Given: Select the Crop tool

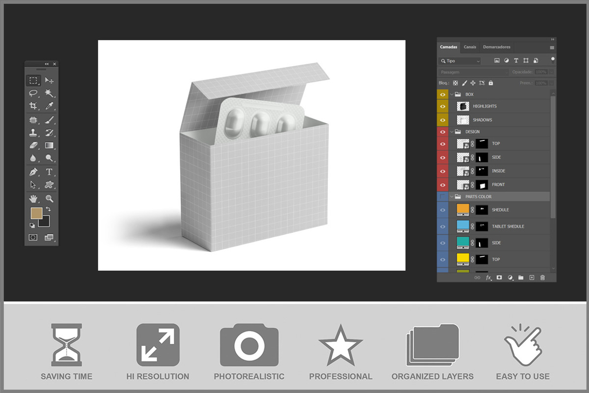Looking at the screenshot, I should click(x=33, y=106).
